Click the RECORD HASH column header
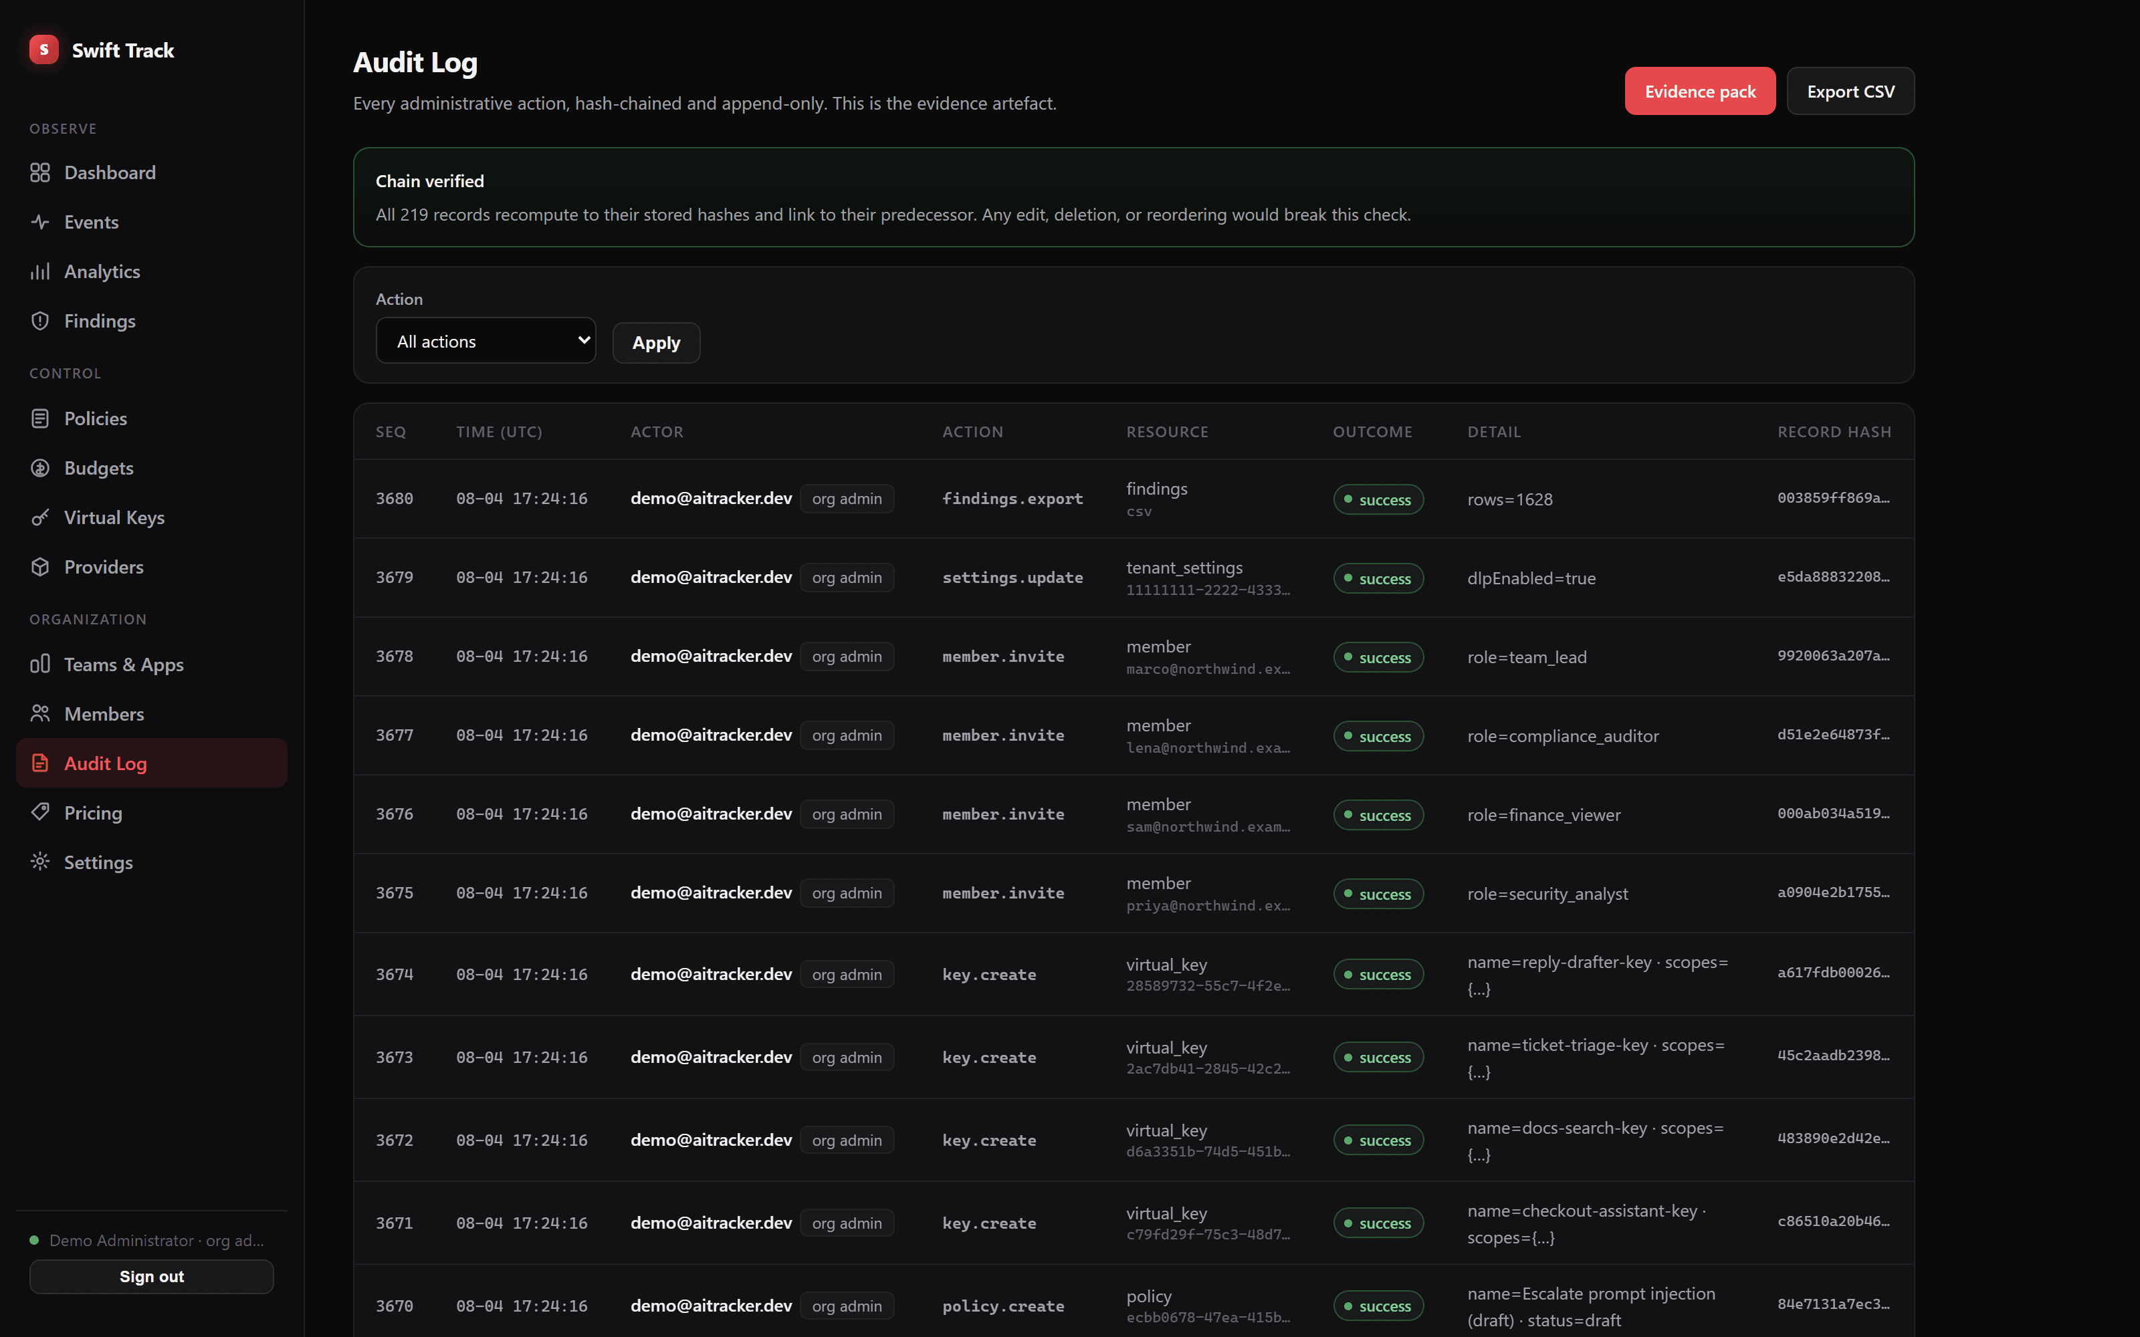Image resolution: width=2140 pixels, height=1337 pixels. [x=1834, y=432]
